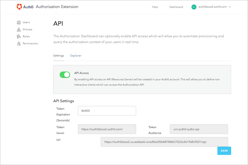The image size is (248, 165).
Task: Click the Permissions person icon
Action: click(x=19, y=44)
